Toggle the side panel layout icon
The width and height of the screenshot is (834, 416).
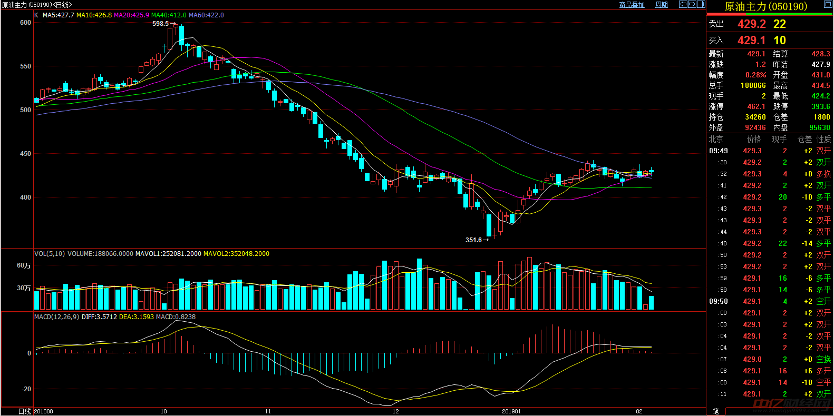[x=701, y=4]
